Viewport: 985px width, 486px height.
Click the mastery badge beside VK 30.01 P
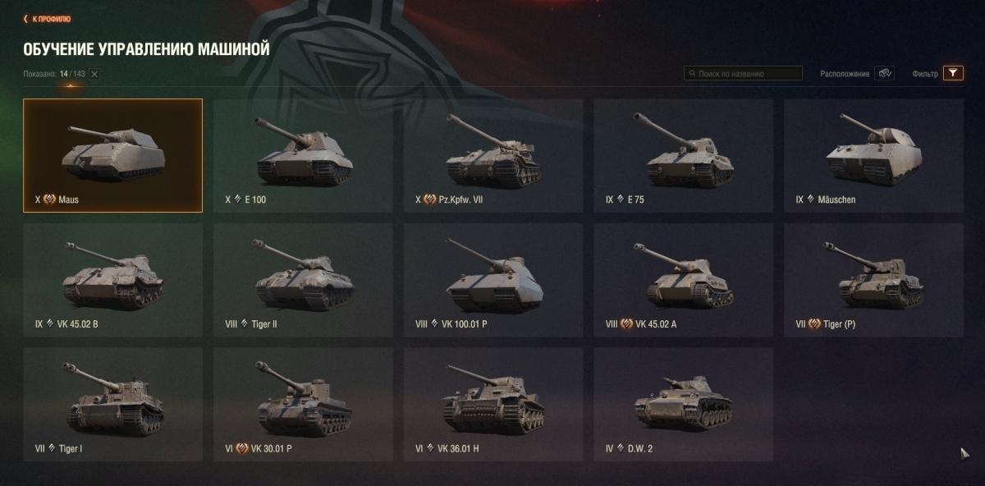[x=242, y=448]
